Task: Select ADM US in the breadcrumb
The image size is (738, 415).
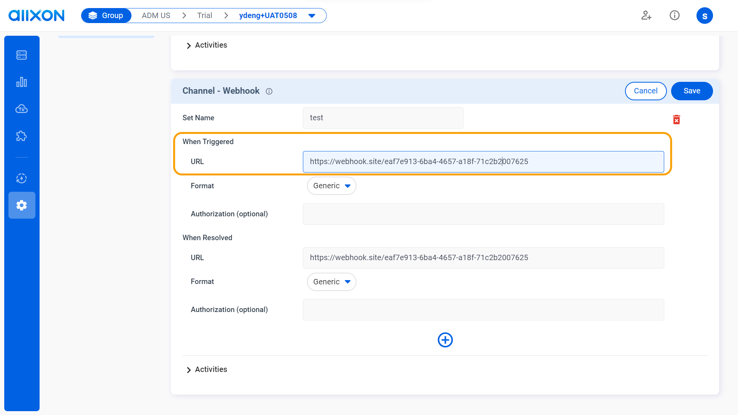Action: [156, 15]
